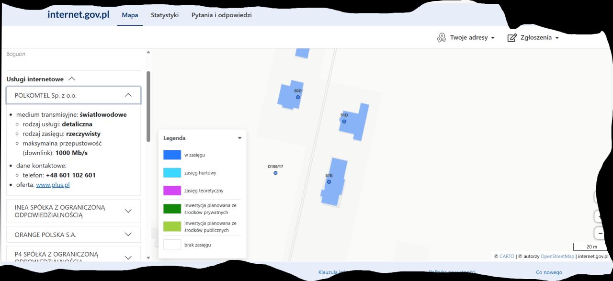Open the OpenStreetMap attribution link
Viewport: 613px width, 281px height.
557,257
